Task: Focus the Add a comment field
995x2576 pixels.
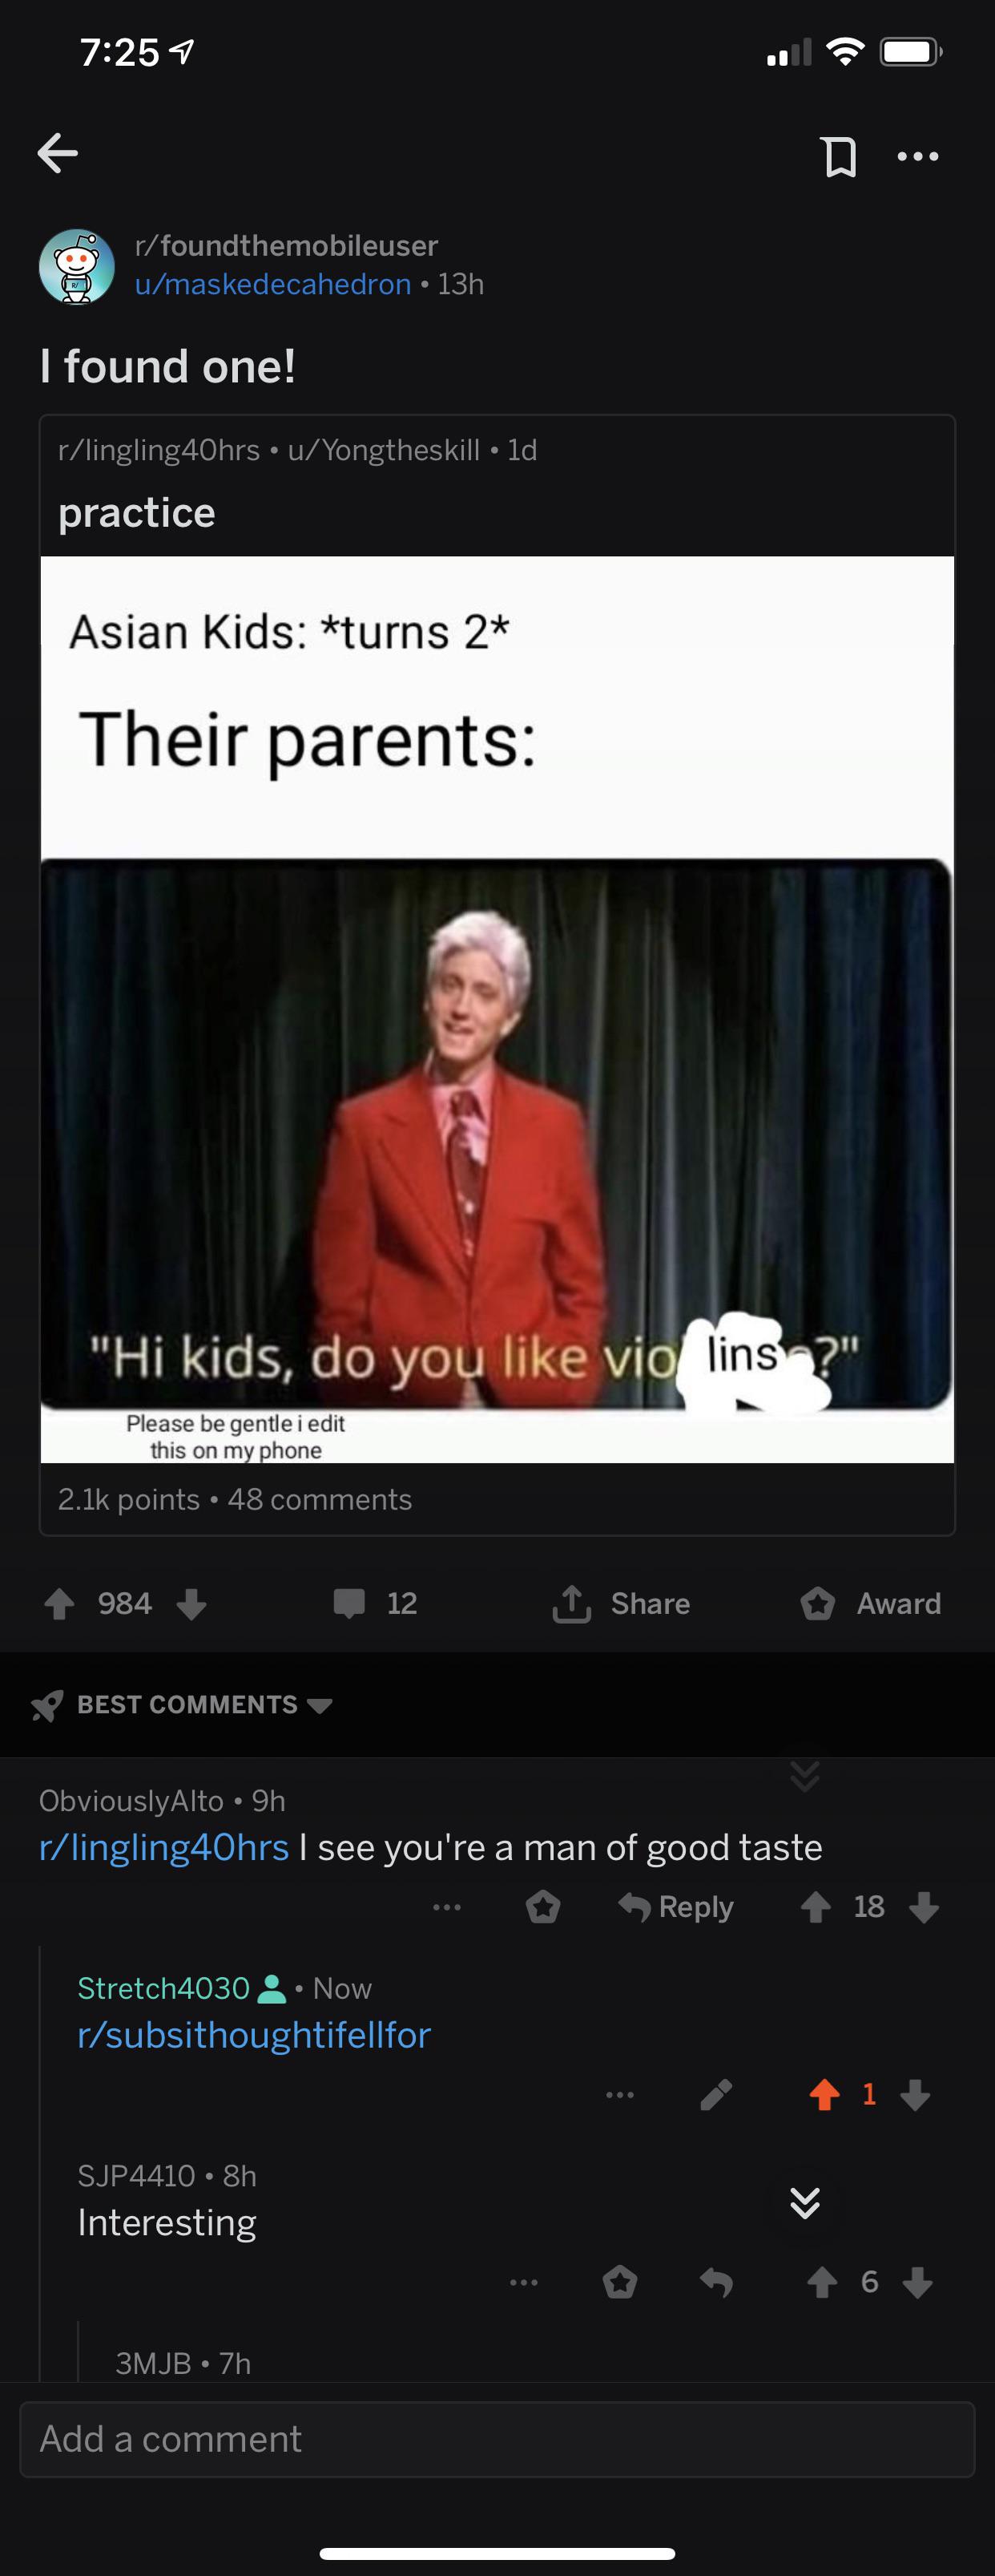Action: click(x=497, y=2439)
